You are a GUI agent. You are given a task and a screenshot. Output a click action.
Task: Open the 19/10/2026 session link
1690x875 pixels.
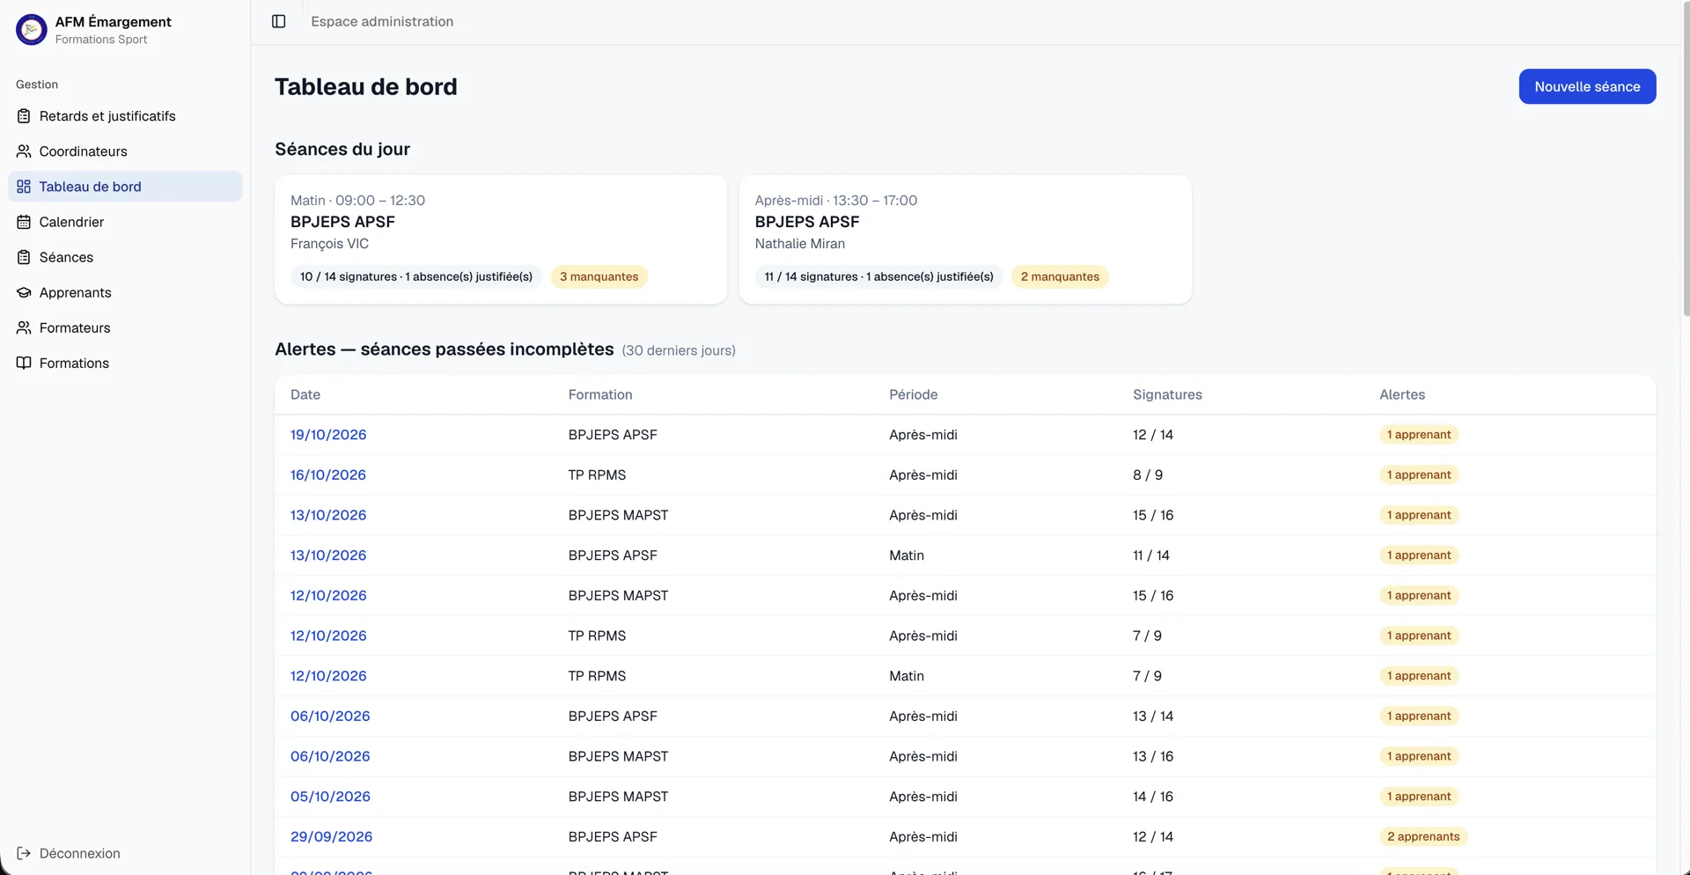328,435
